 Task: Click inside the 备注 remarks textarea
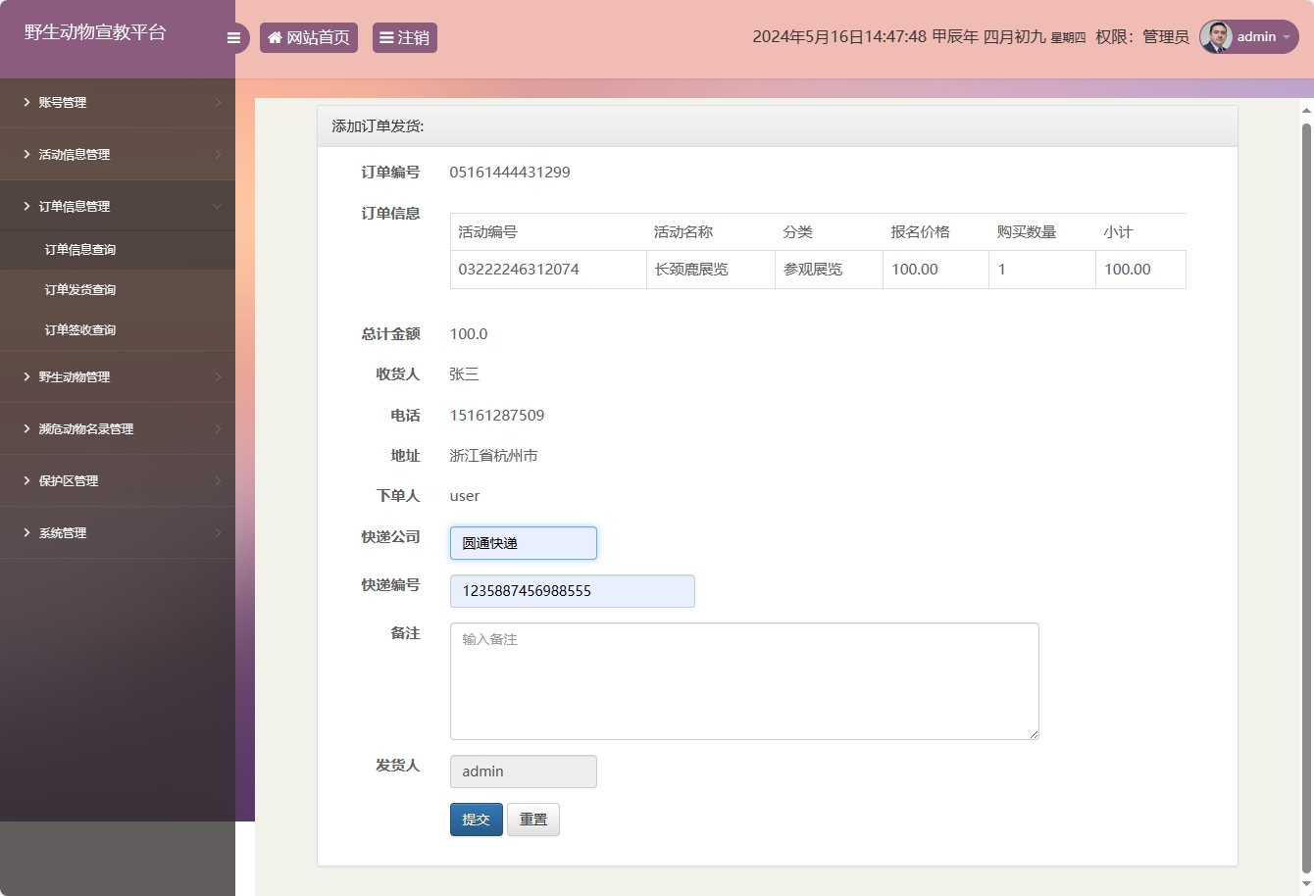click(x=743, y=680)
